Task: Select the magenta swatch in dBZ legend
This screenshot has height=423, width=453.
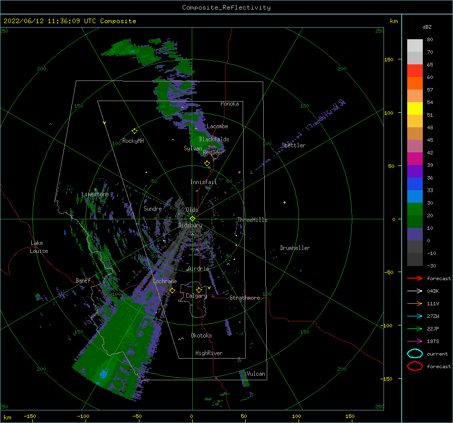Action: click(415, 158)
